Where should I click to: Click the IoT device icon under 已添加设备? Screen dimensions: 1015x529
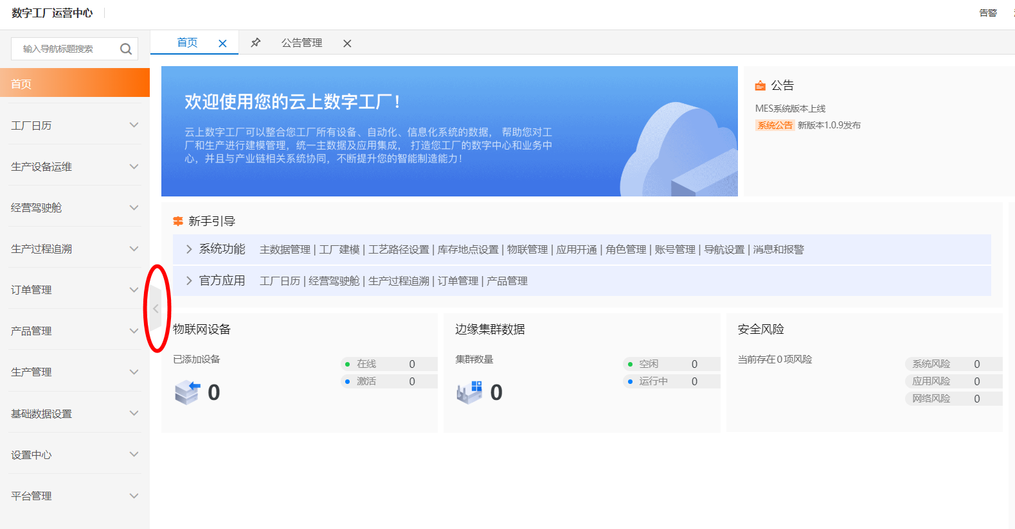pos(188,392)
